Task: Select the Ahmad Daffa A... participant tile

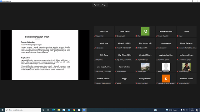Action: [187, 43]
